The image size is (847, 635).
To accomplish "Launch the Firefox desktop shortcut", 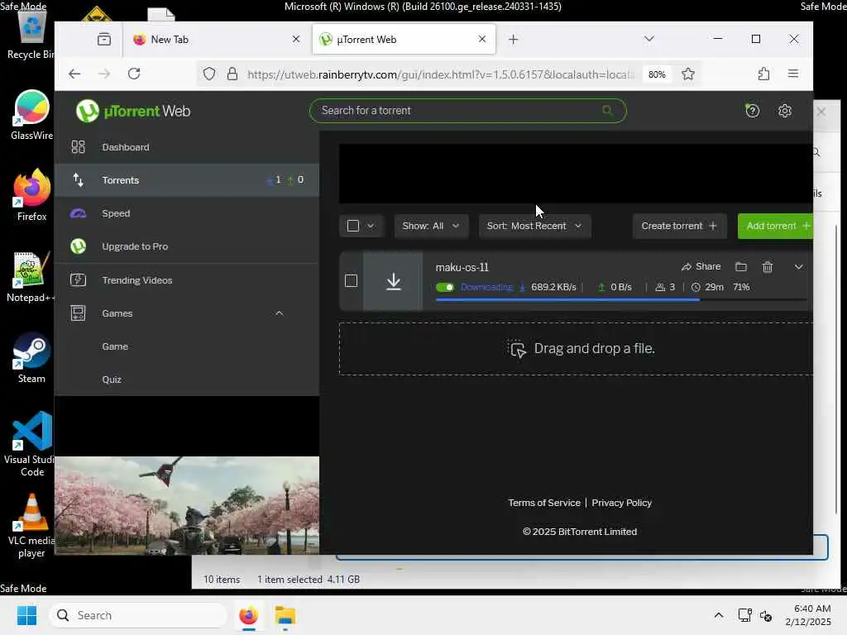I will tap(31, 195).
